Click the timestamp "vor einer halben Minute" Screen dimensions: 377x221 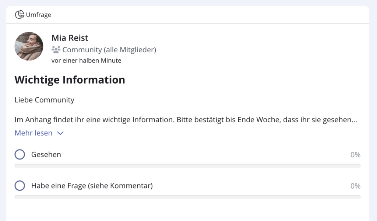[x=86, y=60]
